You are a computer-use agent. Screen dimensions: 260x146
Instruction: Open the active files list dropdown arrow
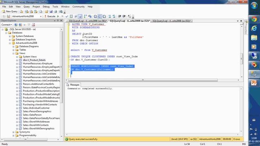coord(238,21)
